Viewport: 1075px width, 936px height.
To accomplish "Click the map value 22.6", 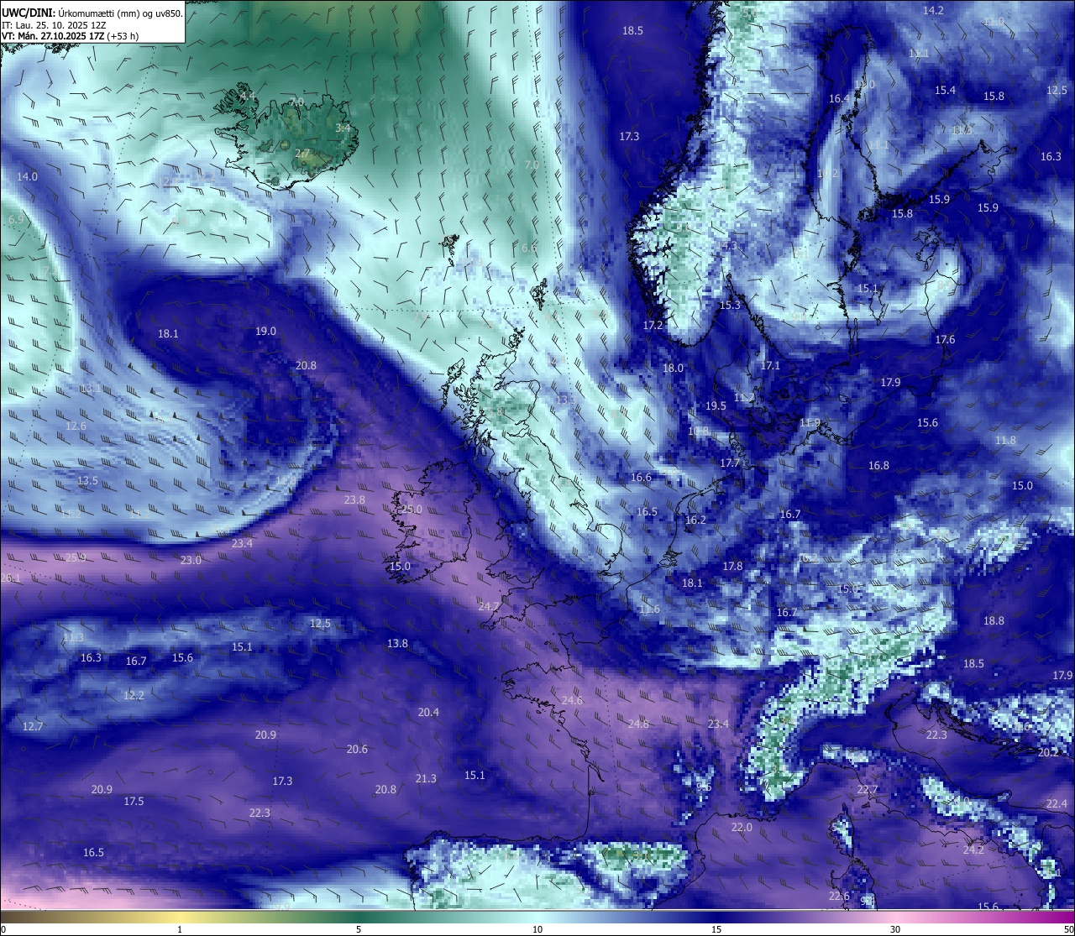I will (x=839, y=896).
